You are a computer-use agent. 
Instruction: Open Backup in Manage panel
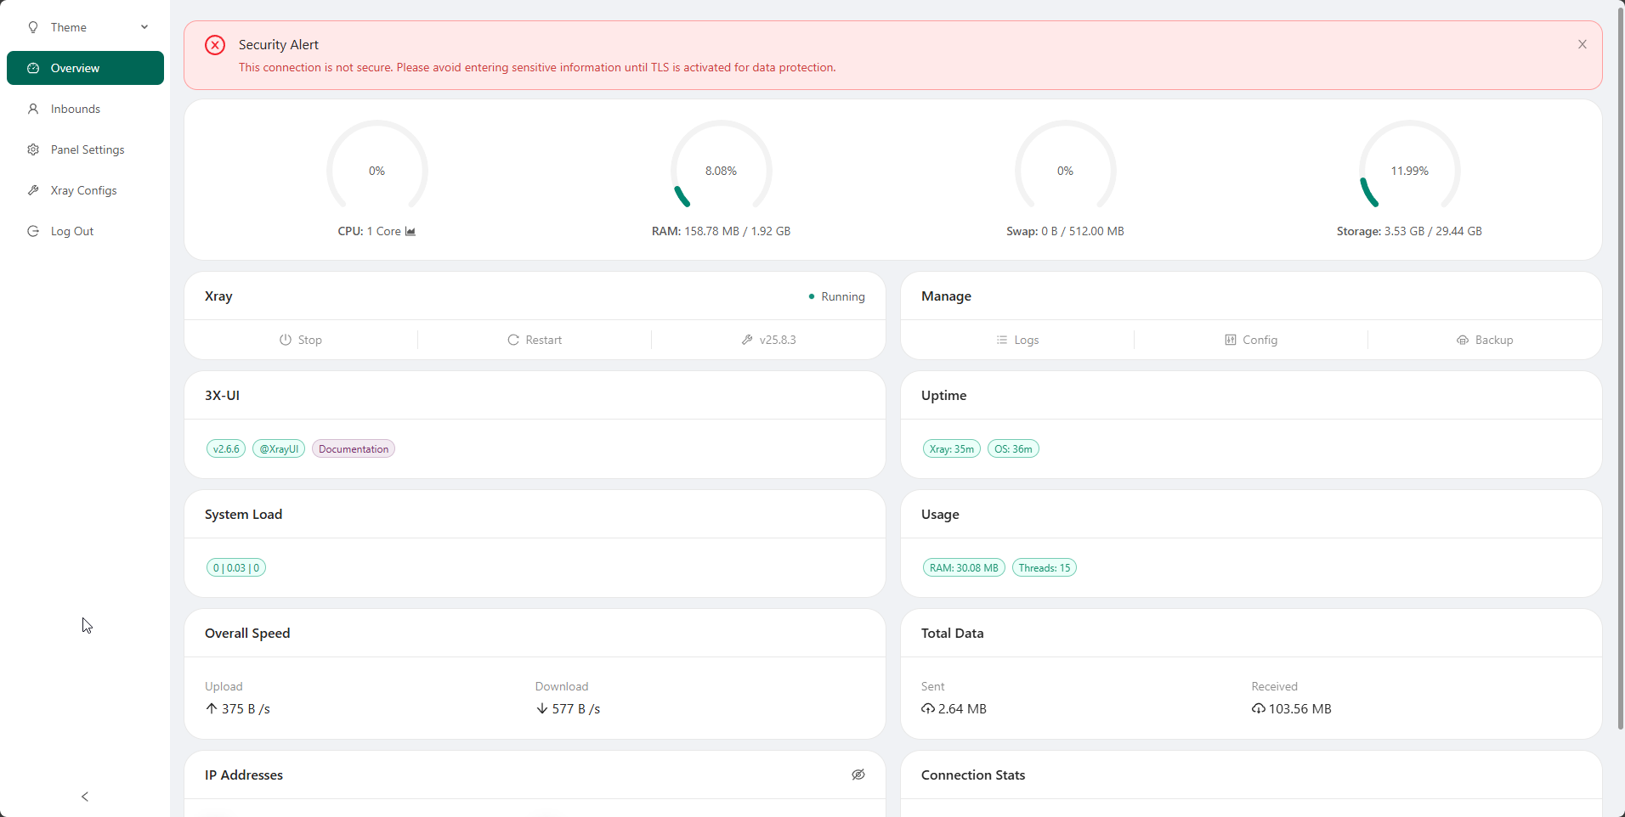(x=1485, y=340)
